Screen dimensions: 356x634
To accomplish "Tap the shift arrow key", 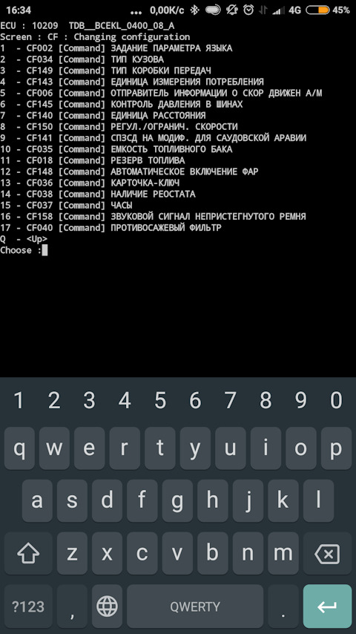I will [x=28, y=553].
